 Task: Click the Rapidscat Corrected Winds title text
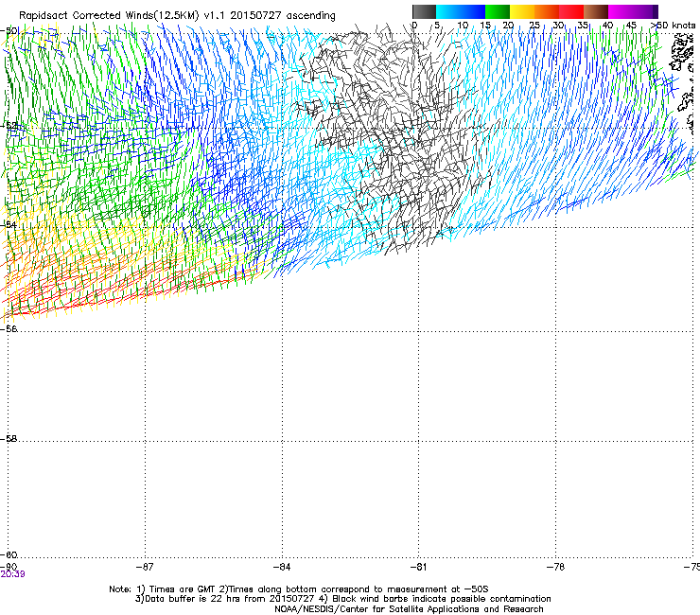pos(177,15)
